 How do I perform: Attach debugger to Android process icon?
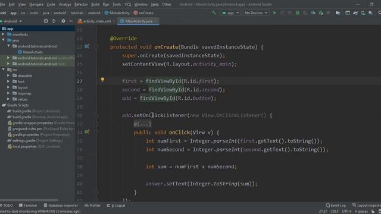pyautogui.click(x=321, y=13)
